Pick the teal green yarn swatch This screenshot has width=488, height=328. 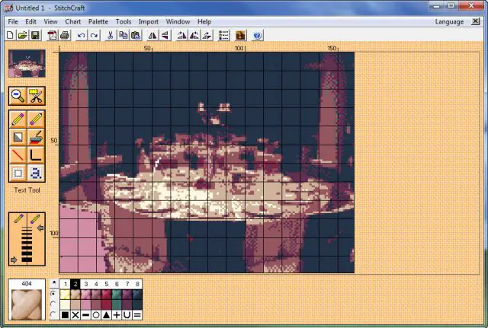pyautogui.click(x=117, y=295)
